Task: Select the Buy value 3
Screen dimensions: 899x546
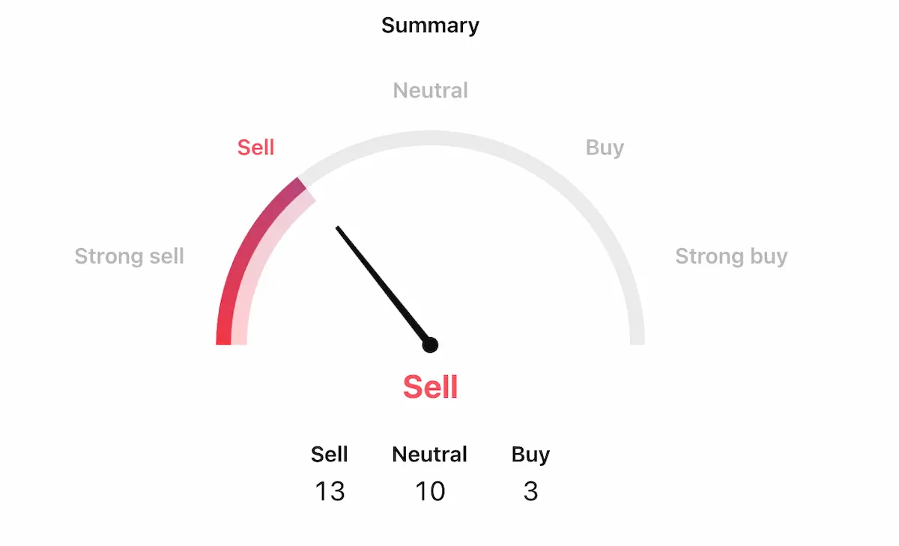Action: click(530, 491)
